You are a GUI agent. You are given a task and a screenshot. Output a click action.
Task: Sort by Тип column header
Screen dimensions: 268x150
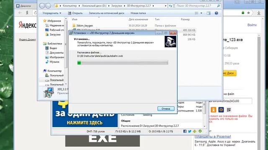(x=157, y=20)
